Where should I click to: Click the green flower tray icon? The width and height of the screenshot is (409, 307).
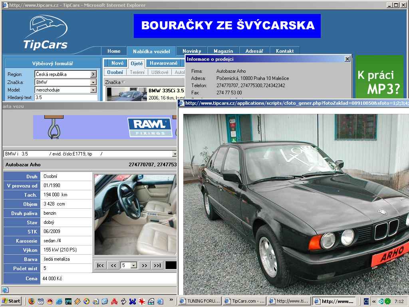387,301
